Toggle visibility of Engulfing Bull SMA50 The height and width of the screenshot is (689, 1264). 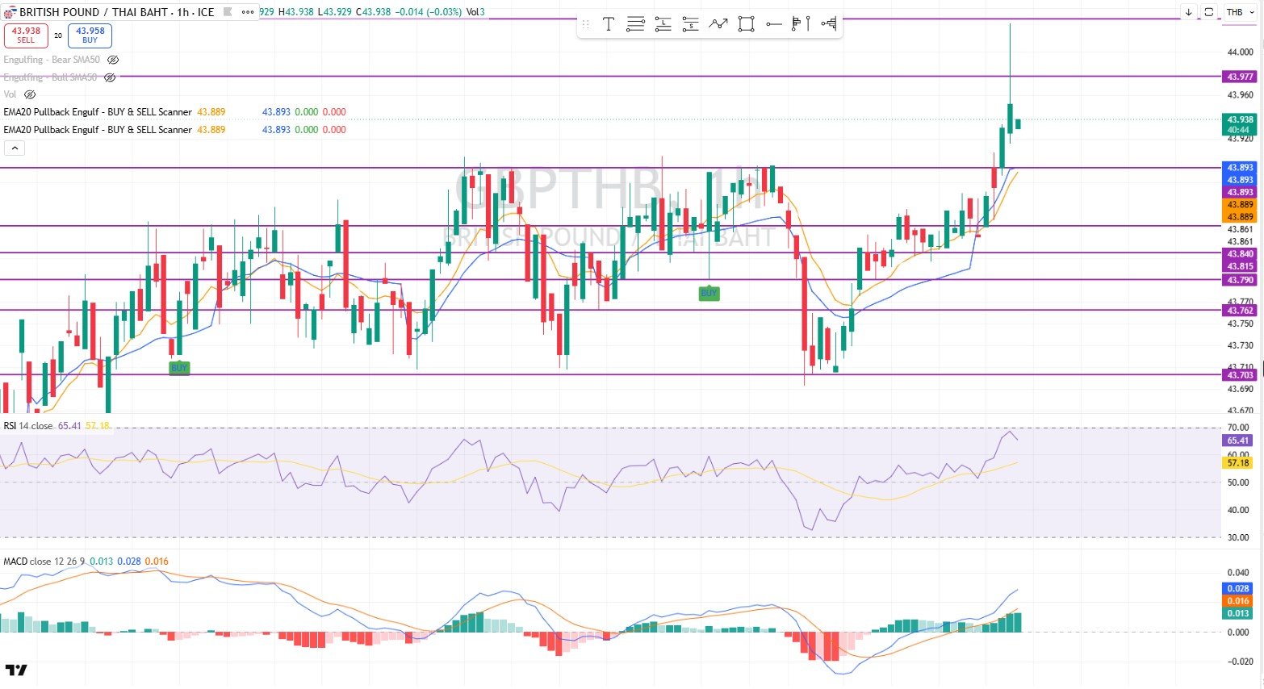[110, 77]
